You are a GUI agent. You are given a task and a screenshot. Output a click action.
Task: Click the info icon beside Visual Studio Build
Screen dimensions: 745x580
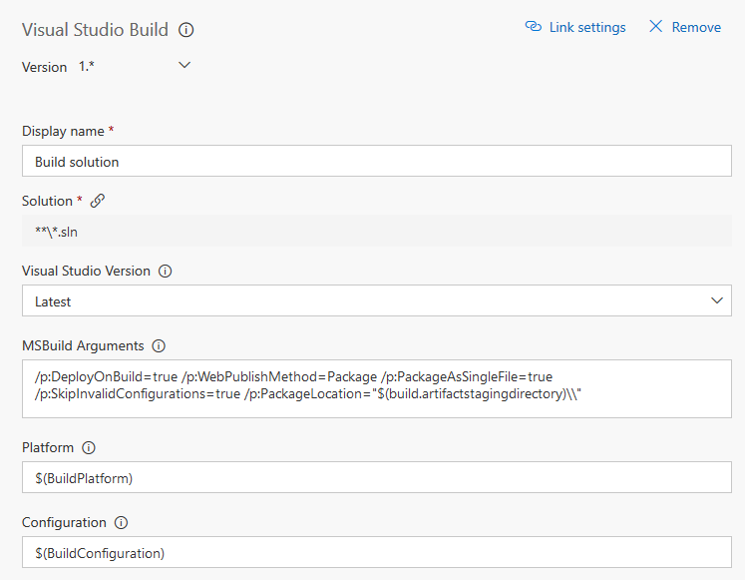[x=186, y=30]
